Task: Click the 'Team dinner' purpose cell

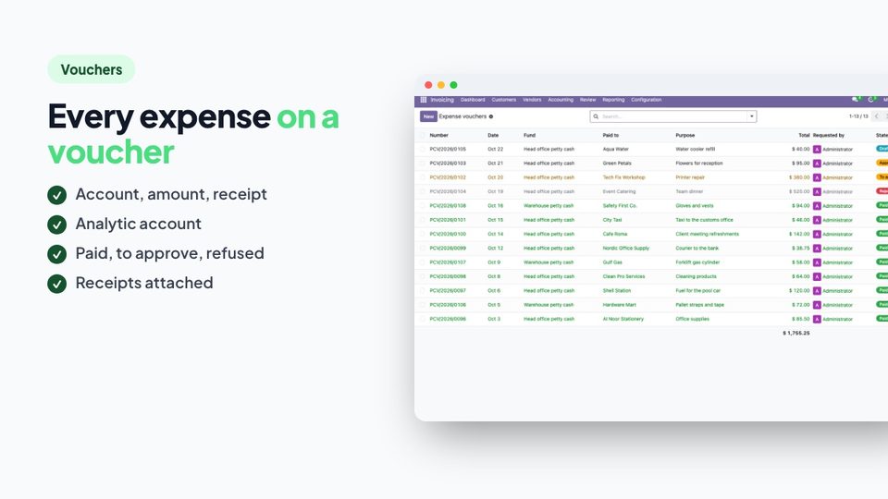Action: coord(689,192)
